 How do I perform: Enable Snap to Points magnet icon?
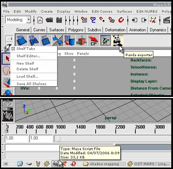pos(102,20)
